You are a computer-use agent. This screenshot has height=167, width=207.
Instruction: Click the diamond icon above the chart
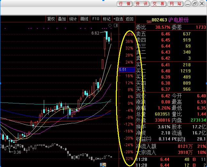[110, 25]
